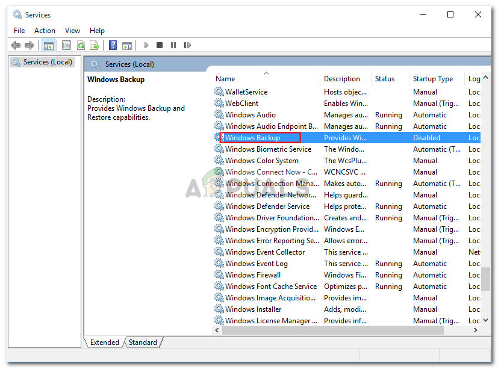
Task: Click the Pause Service icon
Action: pyautogui.click(x=173, y=45)
